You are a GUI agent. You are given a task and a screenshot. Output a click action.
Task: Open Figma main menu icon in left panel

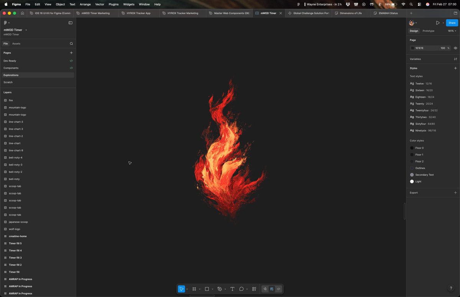[6, 23]
